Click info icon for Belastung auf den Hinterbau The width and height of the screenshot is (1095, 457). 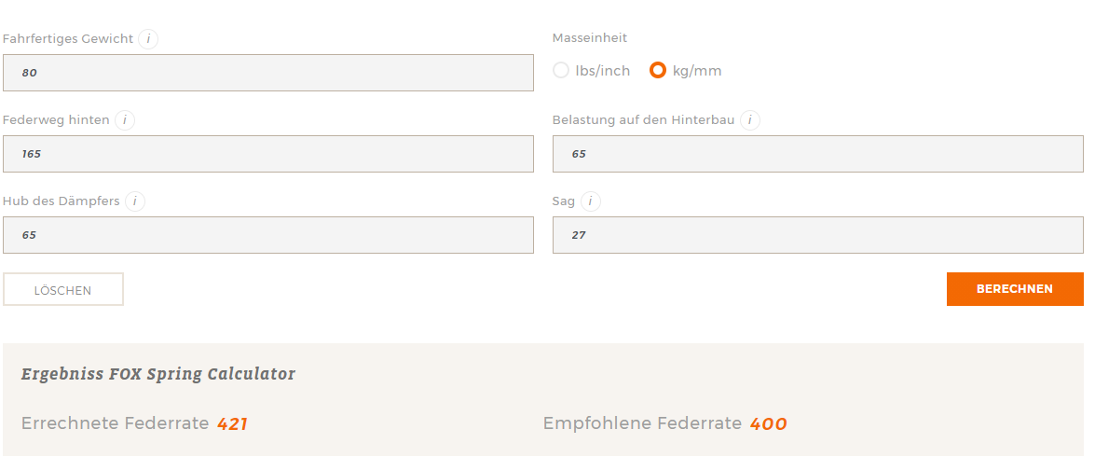[x=750, y=120]
